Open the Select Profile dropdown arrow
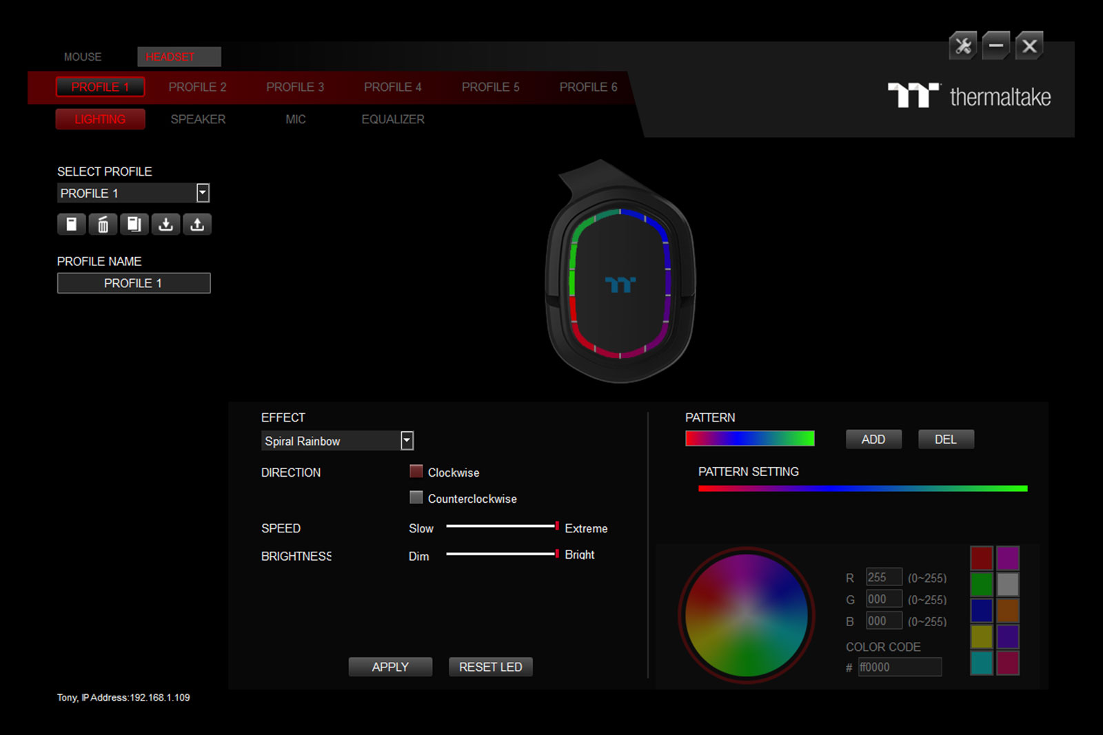Screen dimensions: 1103x735 click(x=203, y=193)
